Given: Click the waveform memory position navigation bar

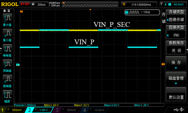Looking at the screenshot, I should [x=90, y=4].
